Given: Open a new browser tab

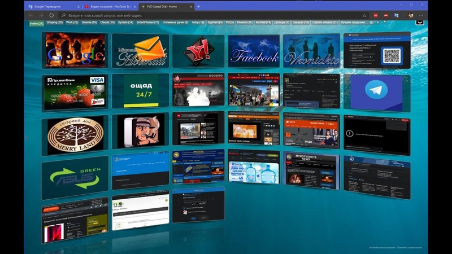Looking at the screenshot, I should [199, 6].
